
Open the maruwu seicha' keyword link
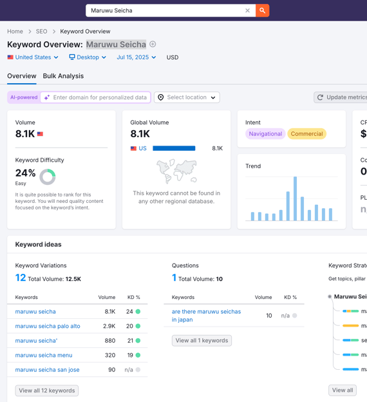(36, 341)
